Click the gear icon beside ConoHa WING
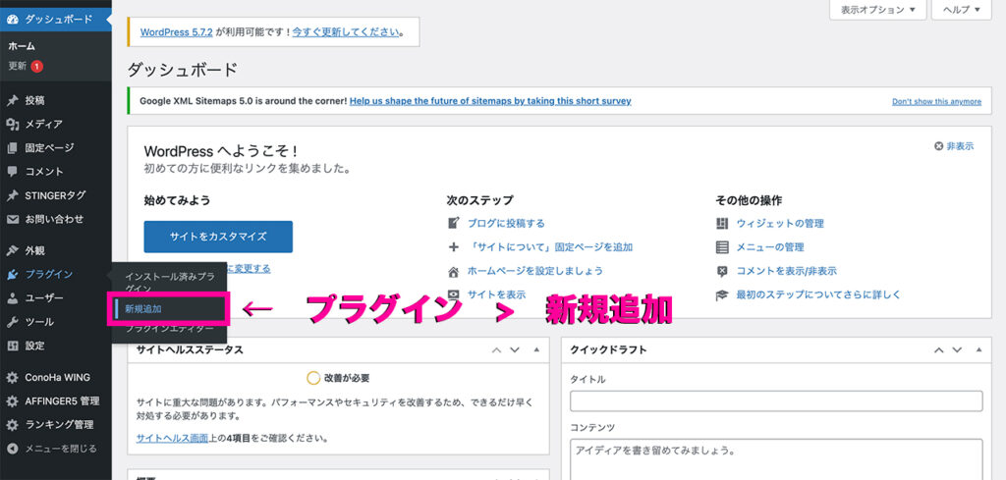The height and width of the screenshot is (480, 1006). 12,378
